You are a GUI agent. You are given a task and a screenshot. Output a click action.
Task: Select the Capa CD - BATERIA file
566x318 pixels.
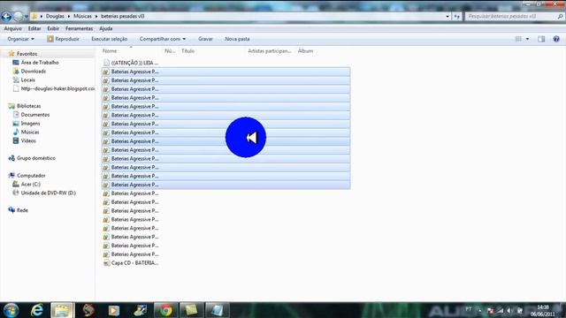[131, 263]
